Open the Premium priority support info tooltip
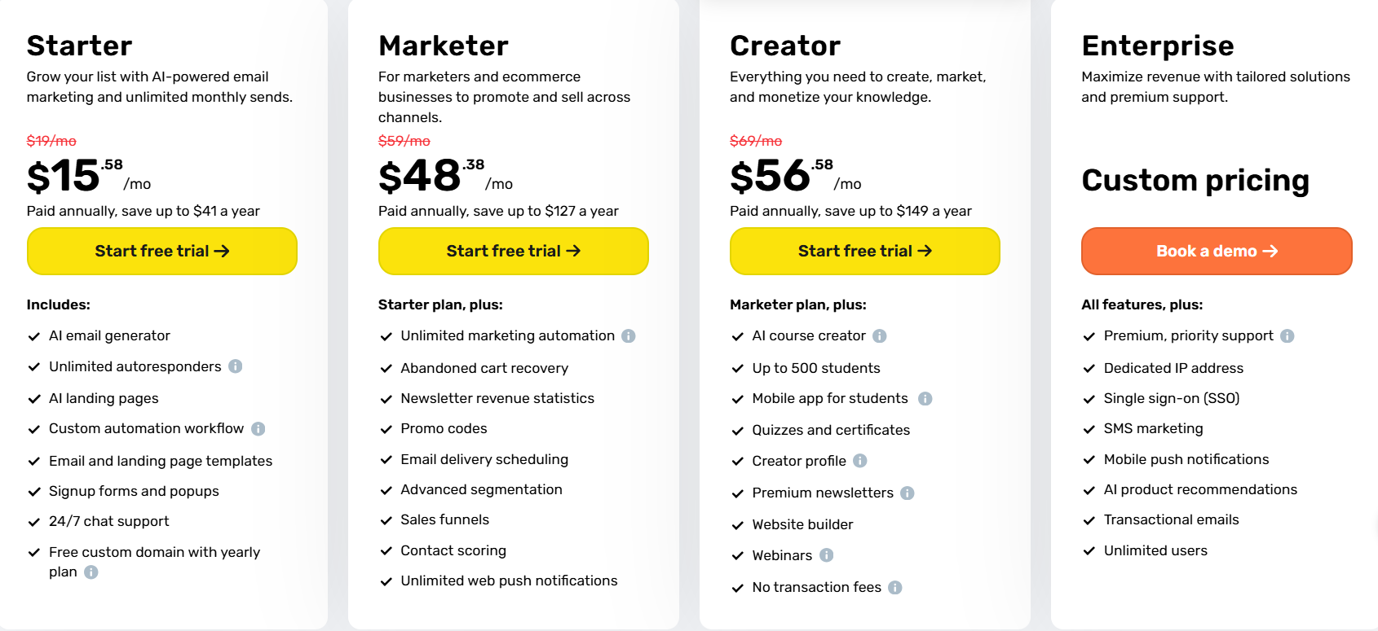Image resolution: width=1378 pixels, height=631 pixels. tap(1287, 335)
